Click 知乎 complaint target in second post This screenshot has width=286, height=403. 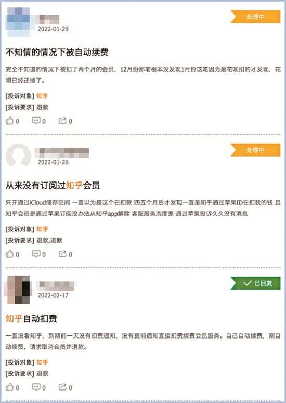coord(42,229)
